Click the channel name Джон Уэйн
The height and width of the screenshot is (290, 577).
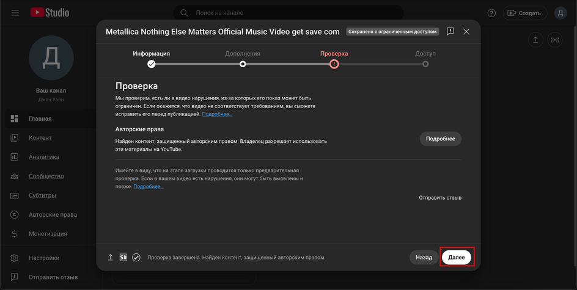(x=51, y=100)
